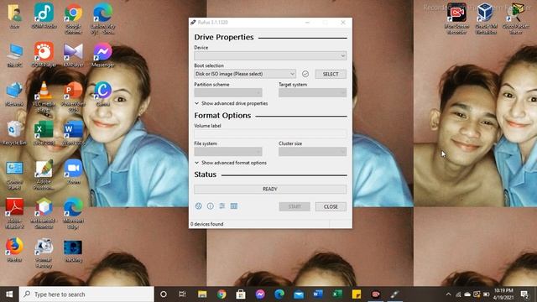537x302 pixels.
Task: Open the Boot selection dropdown
Action: coord(245,74)
